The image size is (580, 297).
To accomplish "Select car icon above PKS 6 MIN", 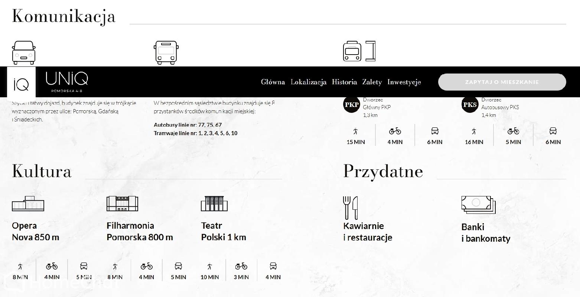I will point(553,131).
